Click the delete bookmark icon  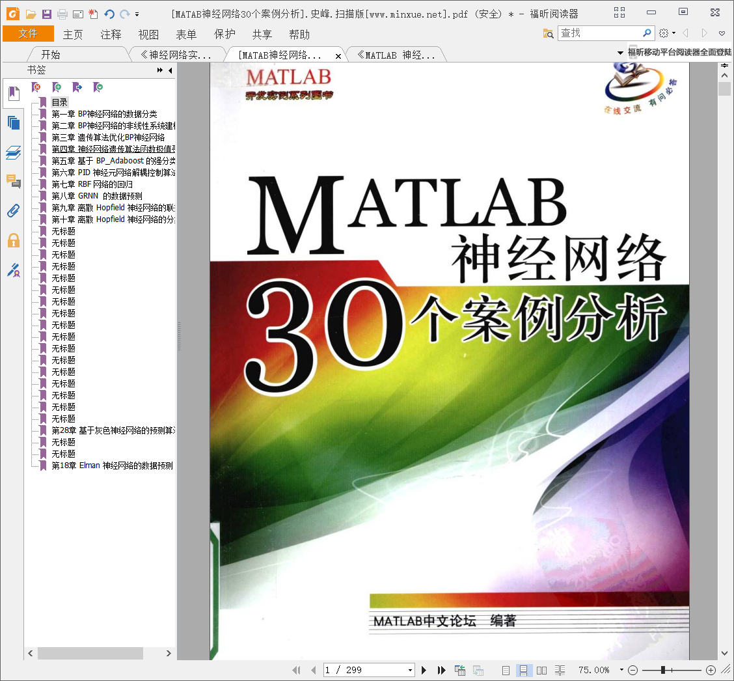36,87
